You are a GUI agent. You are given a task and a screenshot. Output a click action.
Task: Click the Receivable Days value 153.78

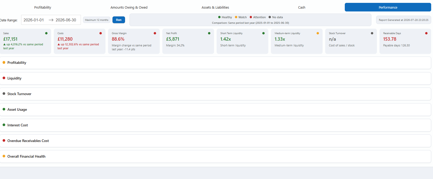pos(390,39)
